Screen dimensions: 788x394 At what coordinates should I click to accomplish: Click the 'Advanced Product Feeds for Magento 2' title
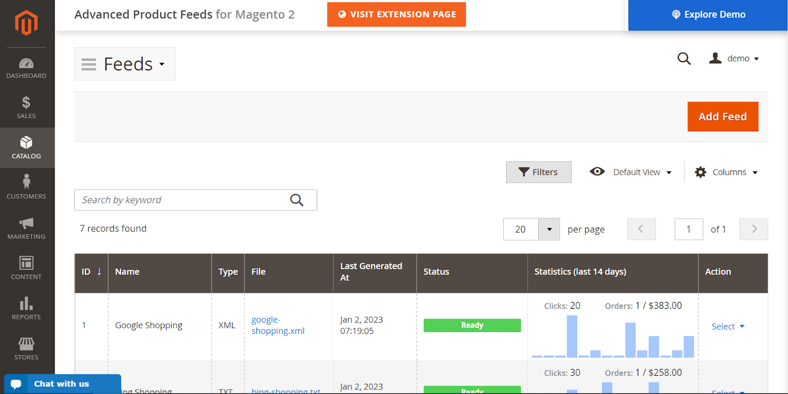[x=185, y=15]
